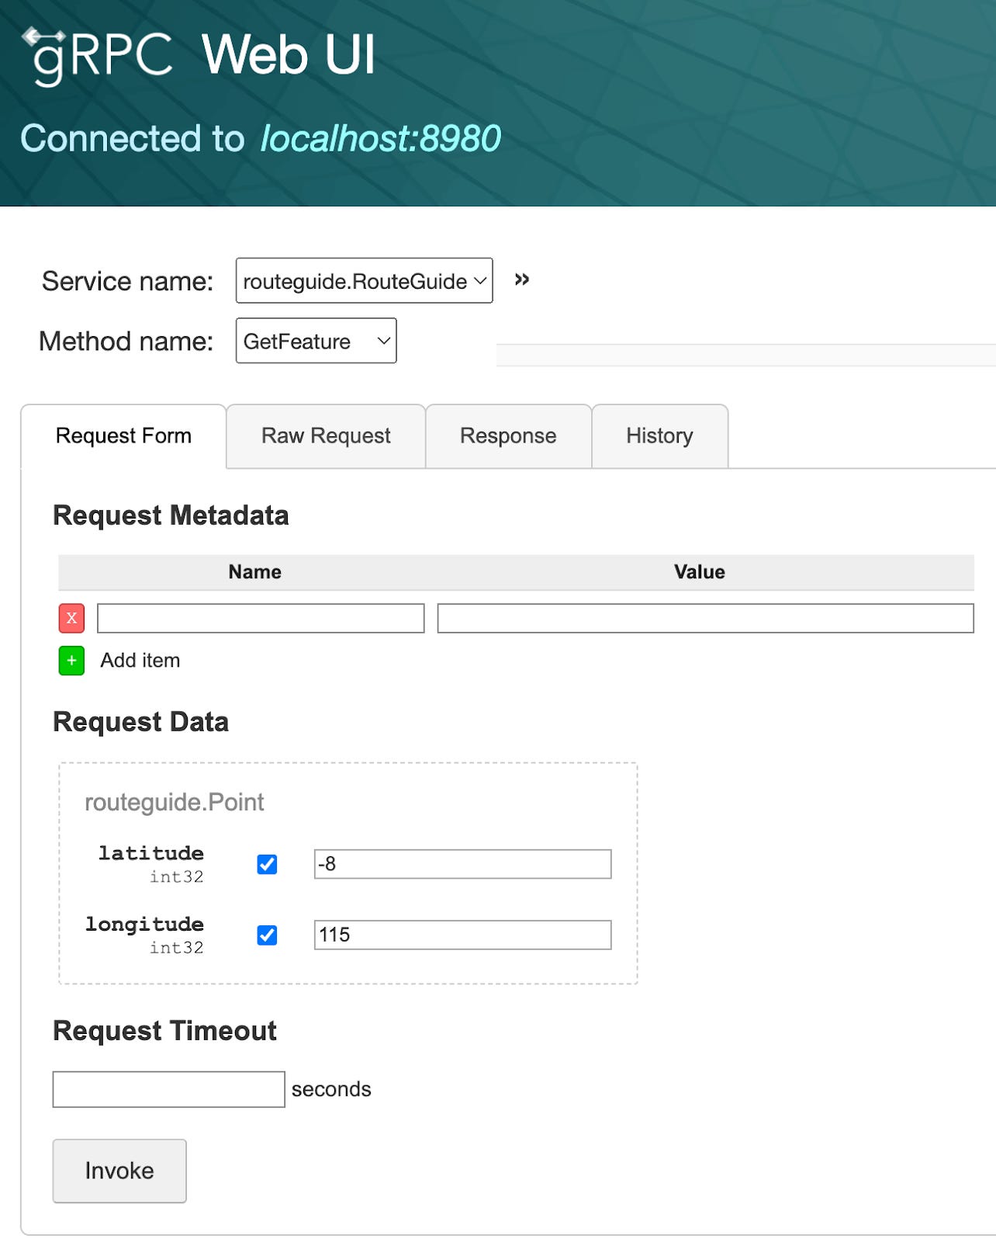Click the routeguide.Point message label
996x1242 pixels.
point(175,802)
